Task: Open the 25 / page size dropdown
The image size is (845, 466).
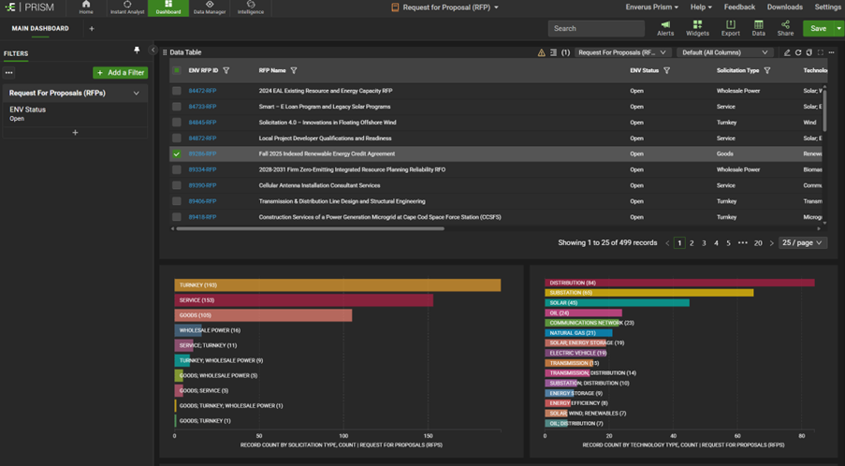Action: coord(802,242)
